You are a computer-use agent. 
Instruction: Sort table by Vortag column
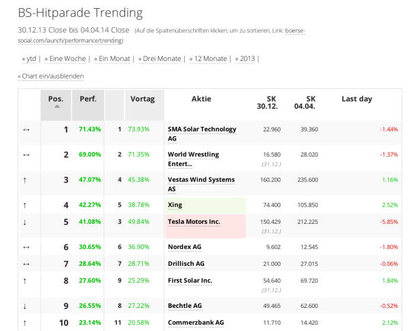142,99
